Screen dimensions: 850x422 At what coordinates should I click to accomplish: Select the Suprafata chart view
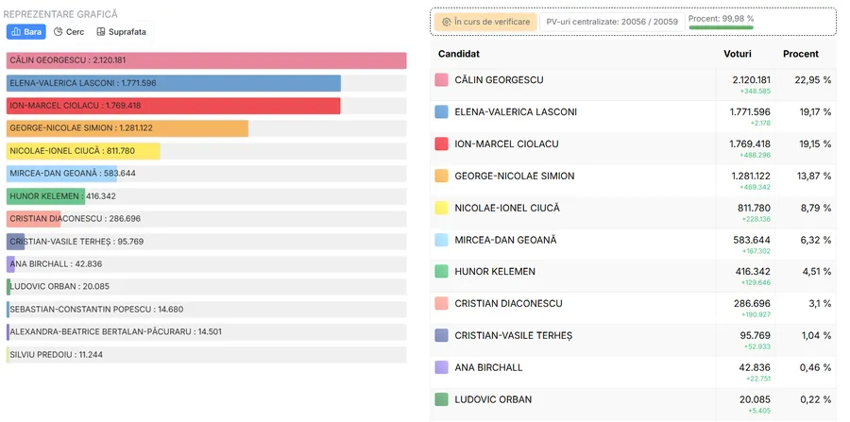click(x=120, y=32)
